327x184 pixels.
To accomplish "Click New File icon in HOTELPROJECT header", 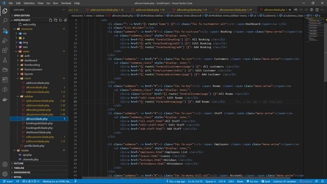I will [51, 20].
